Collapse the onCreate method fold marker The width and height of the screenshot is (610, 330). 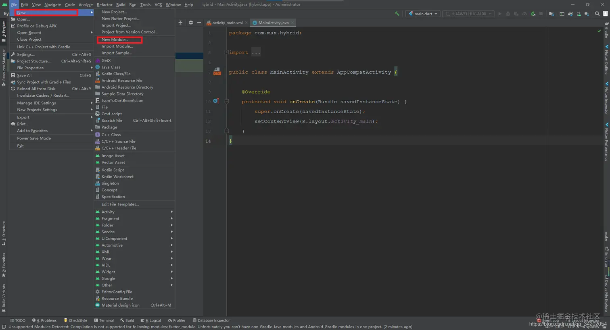tap(226, 102)
